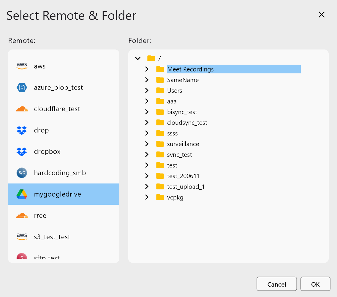337x297 pixels.
Task: Click the folder icon next to bisync_test
Action: [x=160, y=112]
